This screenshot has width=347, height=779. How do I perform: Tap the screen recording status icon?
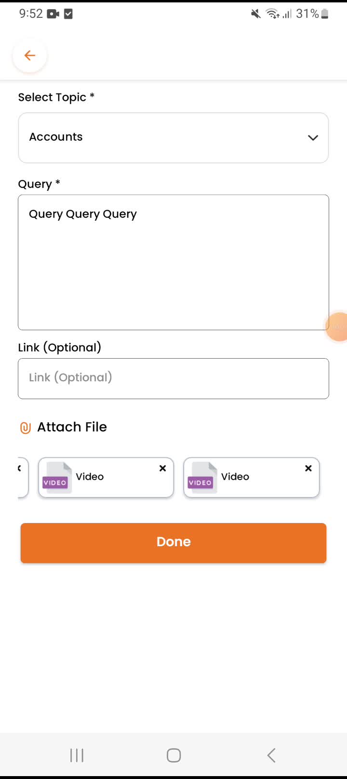point(53,14)
